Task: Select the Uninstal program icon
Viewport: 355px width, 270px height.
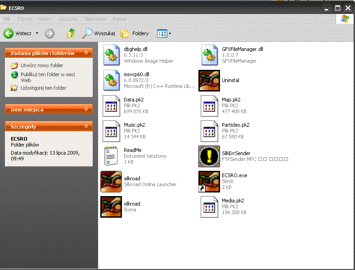Action: pos(209,81)
